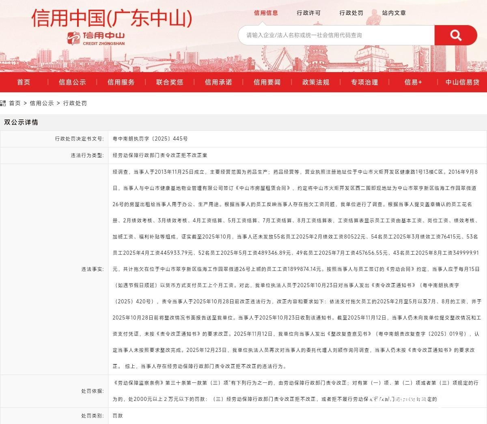Select the 罚款 penalty type value

pyautogui.click(x=118, y=415)
